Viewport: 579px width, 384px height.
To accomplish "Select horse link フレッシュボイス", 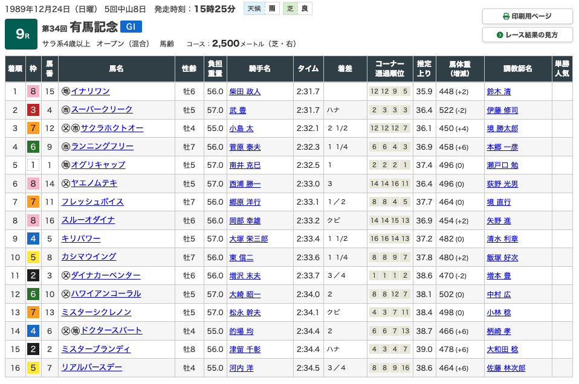I will coord(92,202).
